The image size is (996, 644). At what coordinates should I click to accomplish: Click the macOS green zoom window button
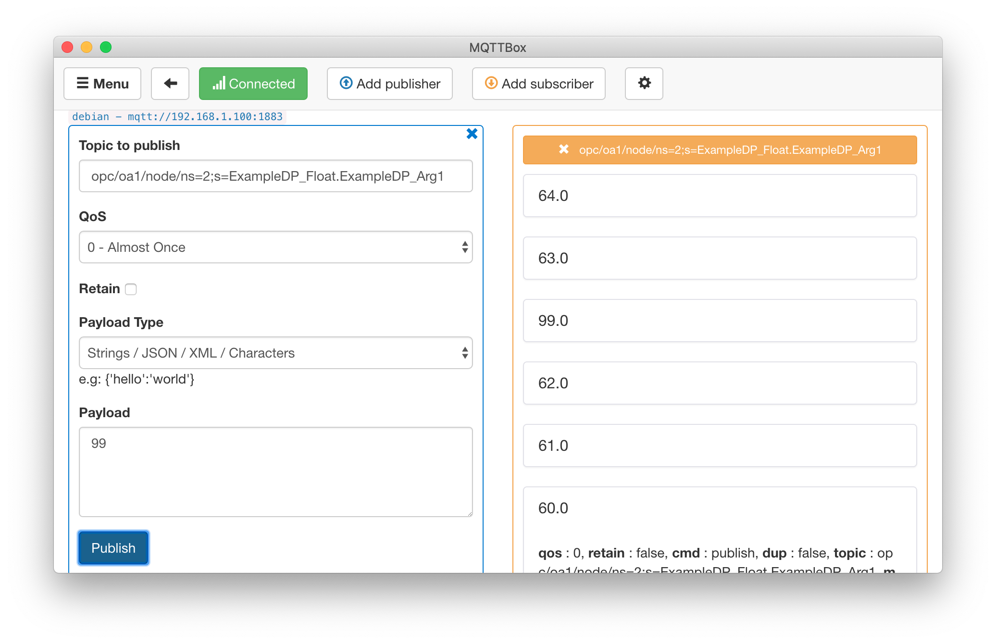coord(106,47)
